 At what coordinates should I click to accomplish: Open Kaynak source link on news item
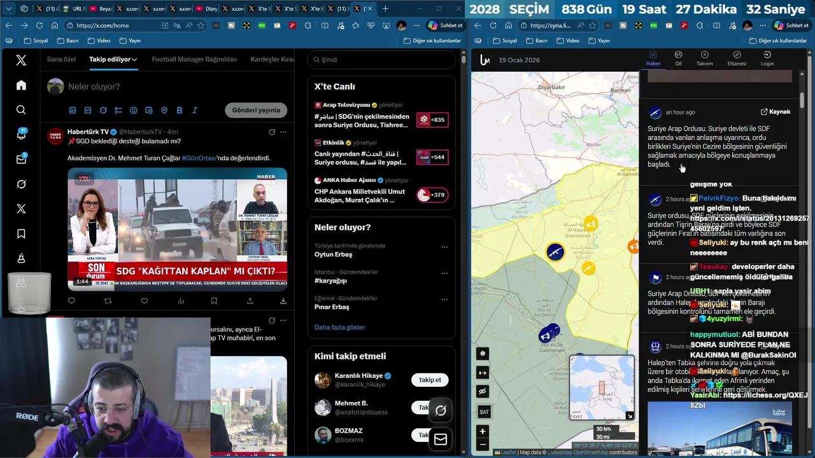pyautogui.click(x=776, y=112)
